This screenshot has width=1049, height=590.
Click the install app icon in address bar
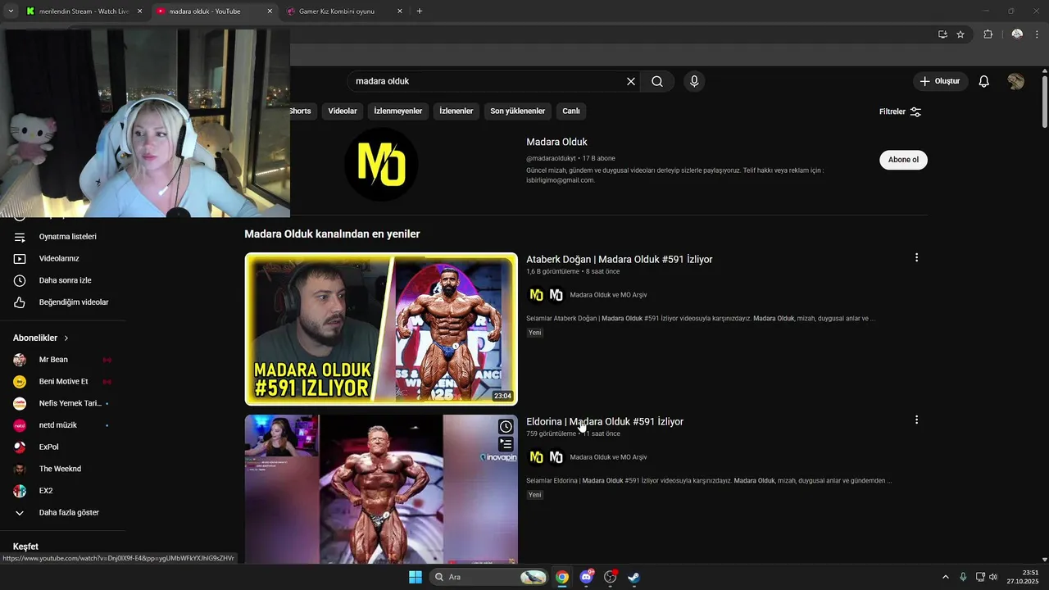coord(942,34)
